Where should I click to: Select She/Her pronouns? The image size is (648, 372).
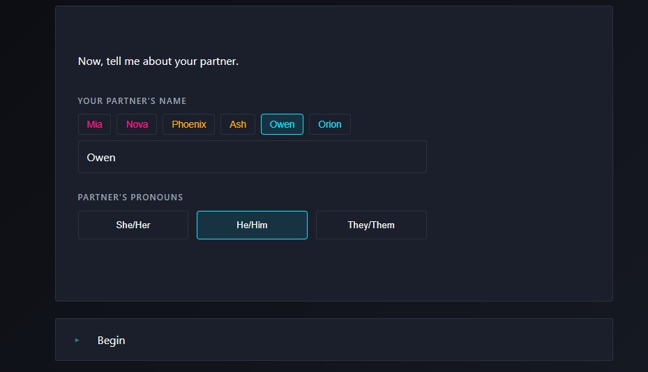click(x=133, y=225)
